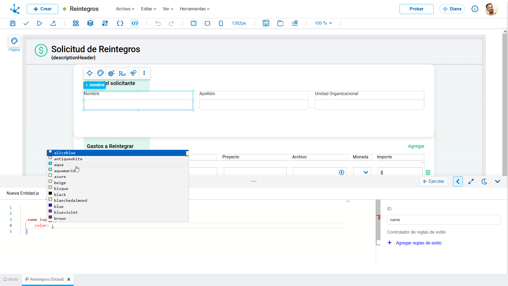Expand the Moneda dropdown
This screenshot has height=286, width=508.
point(366,172)
